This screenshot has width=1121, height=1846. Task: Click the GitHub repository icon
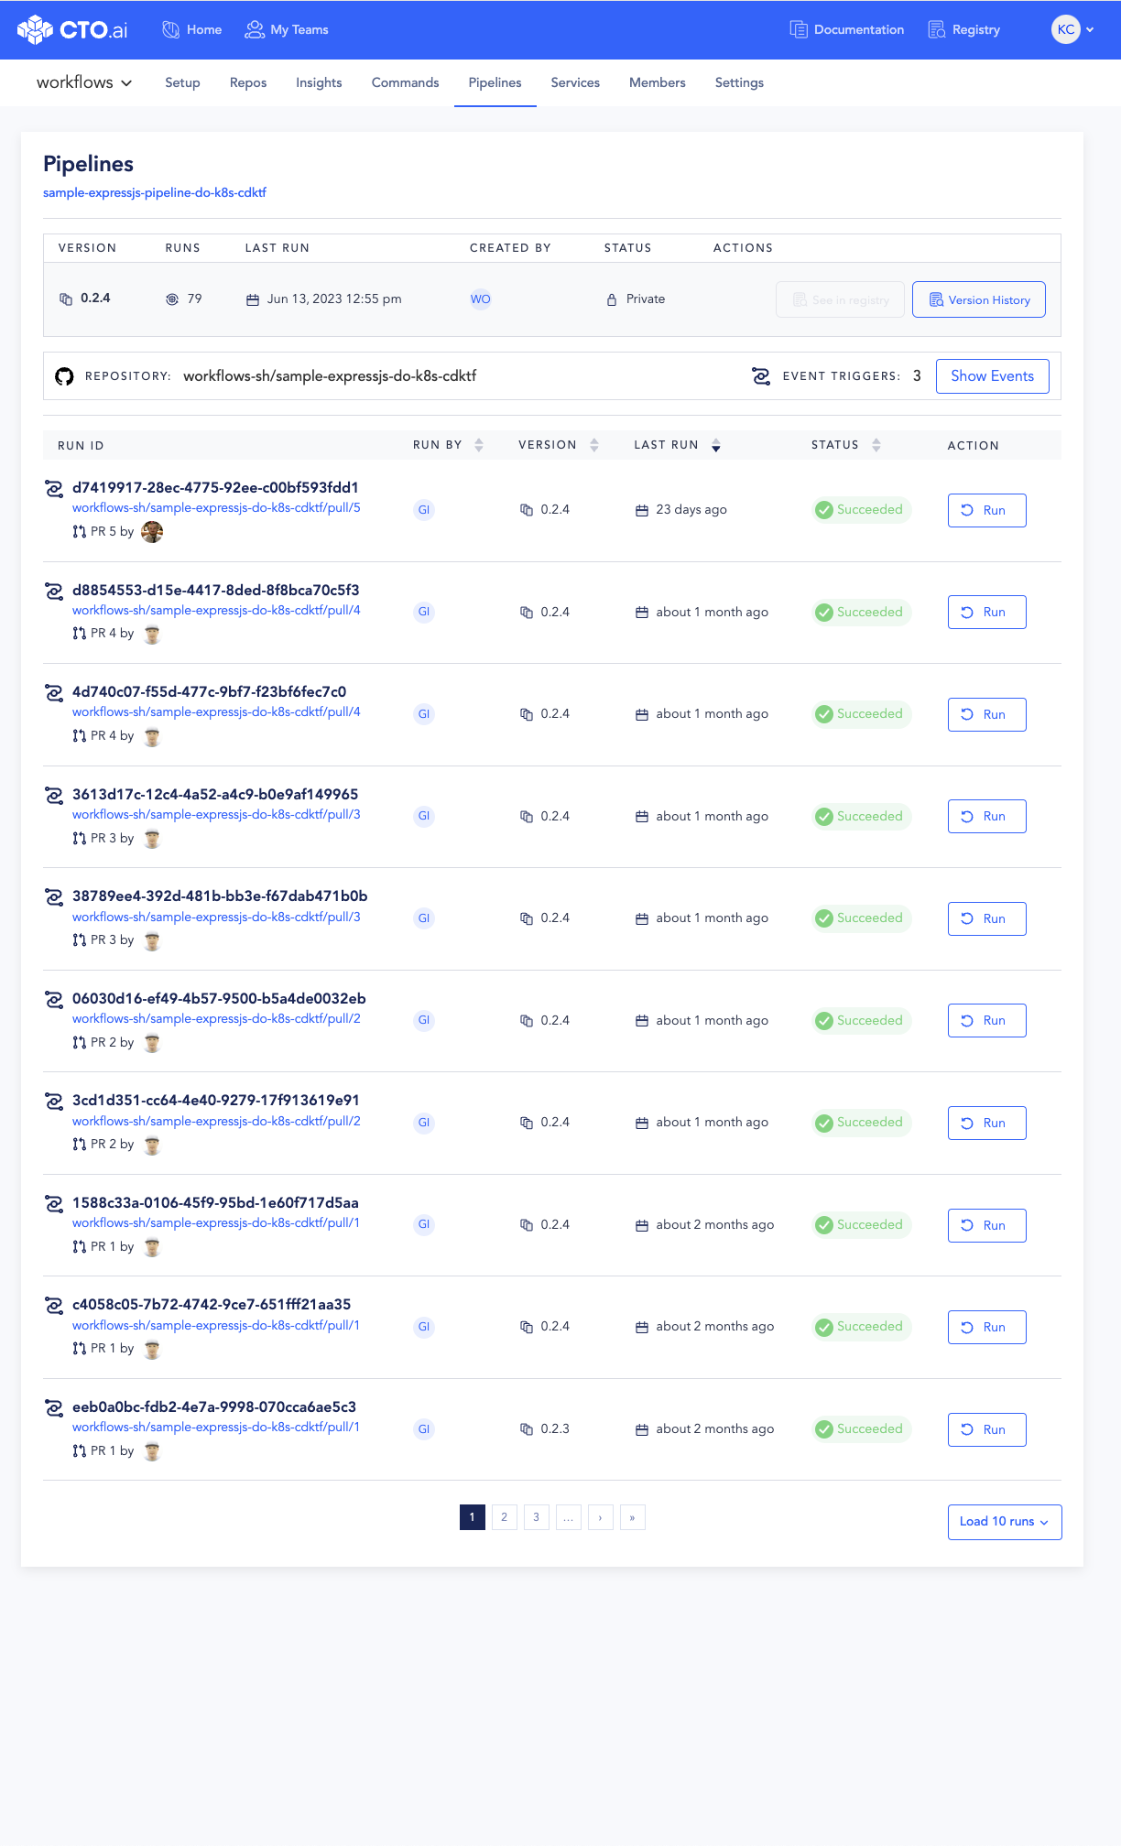[64, 376]
